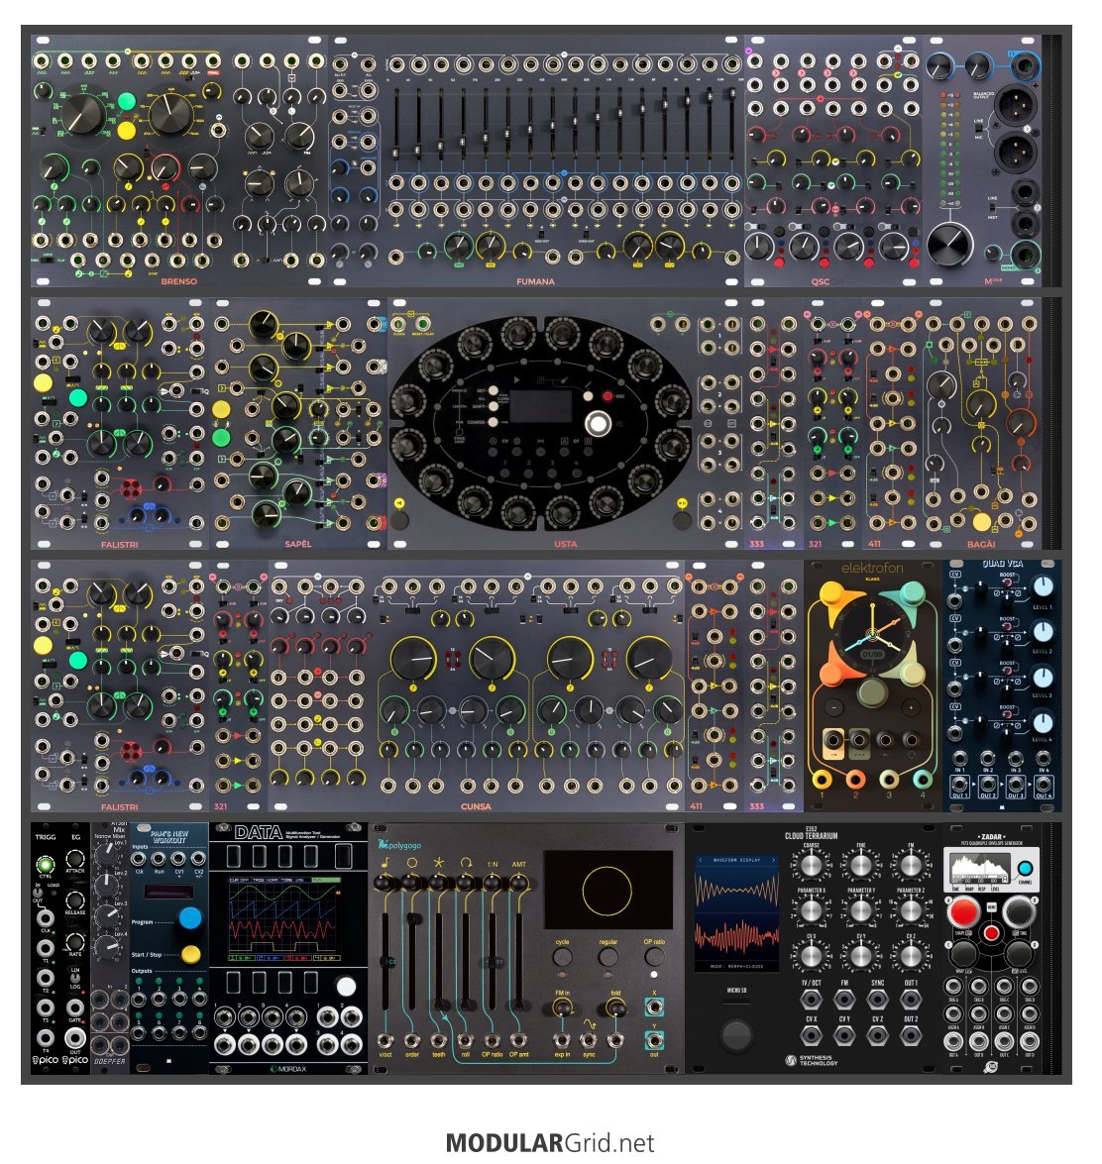Click the slider under Polygogo's note knob
1102x1164 pixels.
coord(385,961)
